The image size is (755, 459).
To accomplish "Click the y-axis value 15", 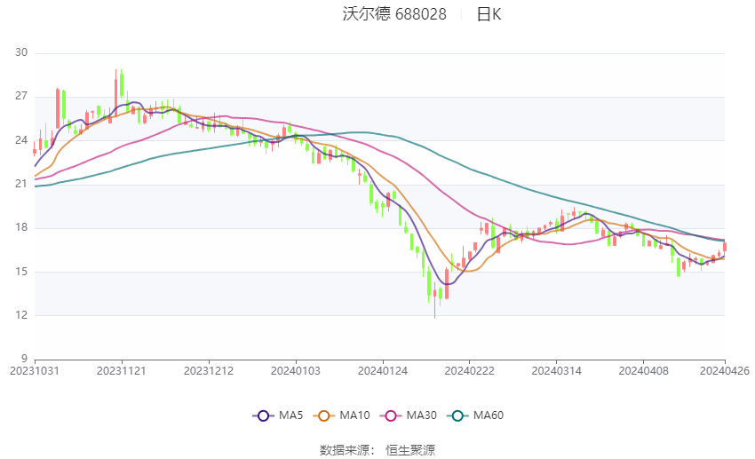I will (x=21, y=272).
